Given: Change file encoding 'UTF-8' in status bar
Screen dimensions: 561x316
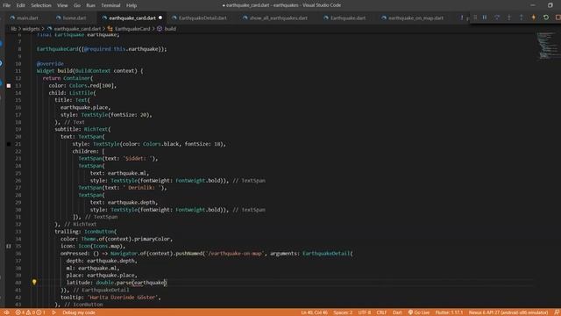Looking at the screenshot, I should [x=365, y=312].
